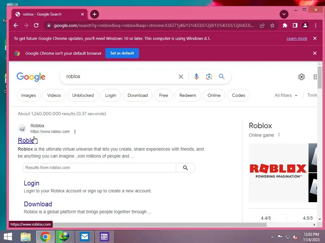Switch to Videos results

(x=54, y=95)
